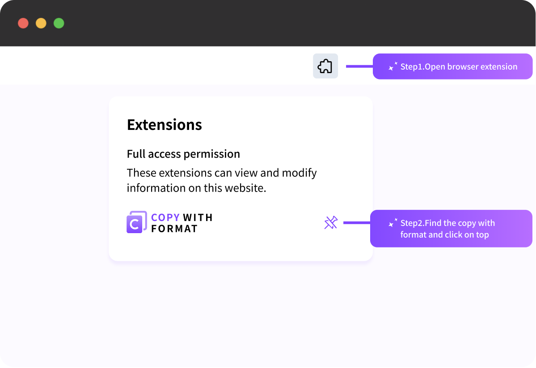
Task: Click the sparkle icon in Step1 callout
Action: pyautogui.click(x=393, y=67)
